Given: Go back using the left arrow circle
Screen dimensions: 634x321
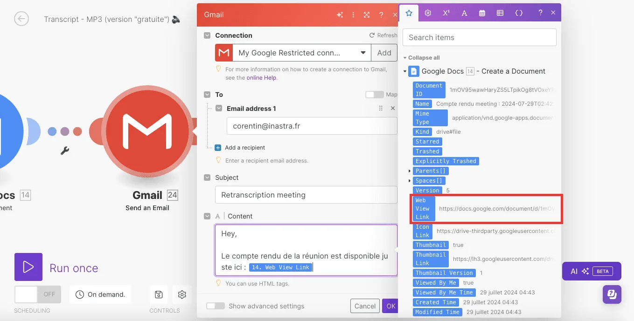Looking at the screenshot, I should click(x=21, y=19).
